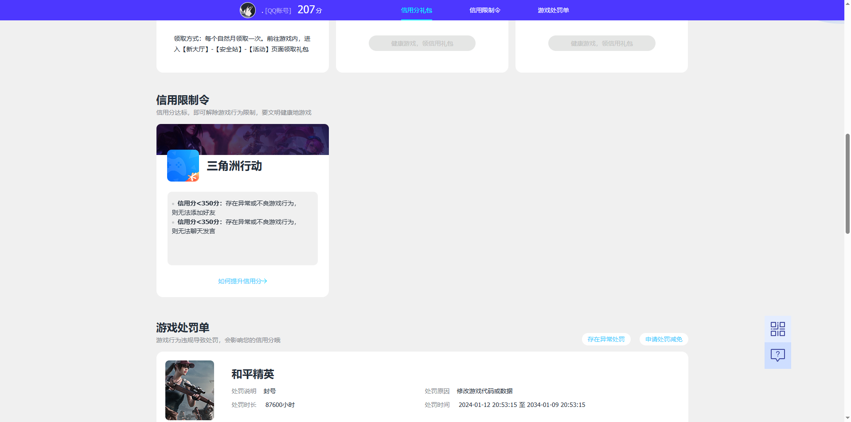Click 健康游戏，领信用礼包 button in the right card
Screen dimensions: 851x422
coord(601,43)
